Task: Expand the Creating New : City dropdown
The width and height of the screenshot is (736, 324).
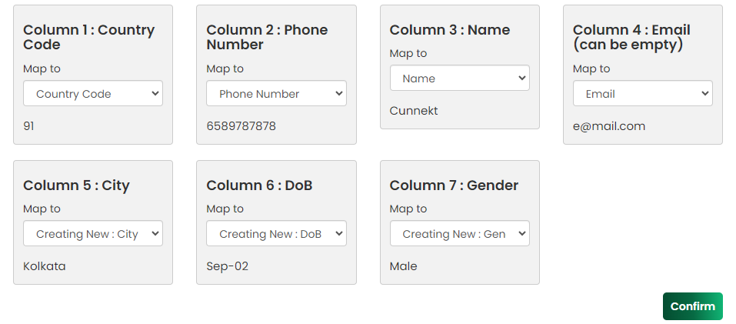Action: [93, 233]
